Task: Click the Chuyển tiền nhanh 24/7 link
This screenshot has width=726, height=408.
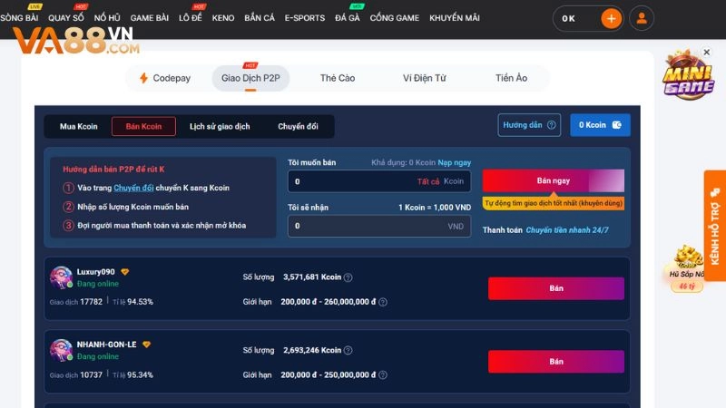Action: (567, 230)
